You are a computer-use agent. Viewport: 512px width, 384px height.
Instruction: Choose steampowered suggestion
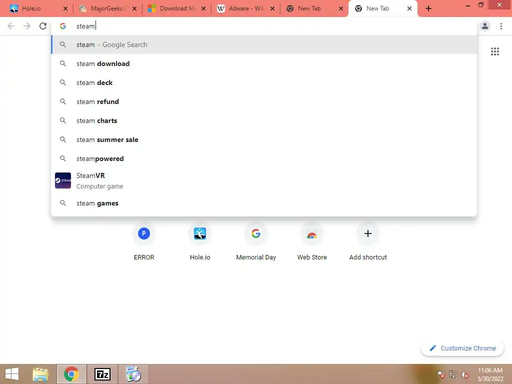click(x=264, y=158)
